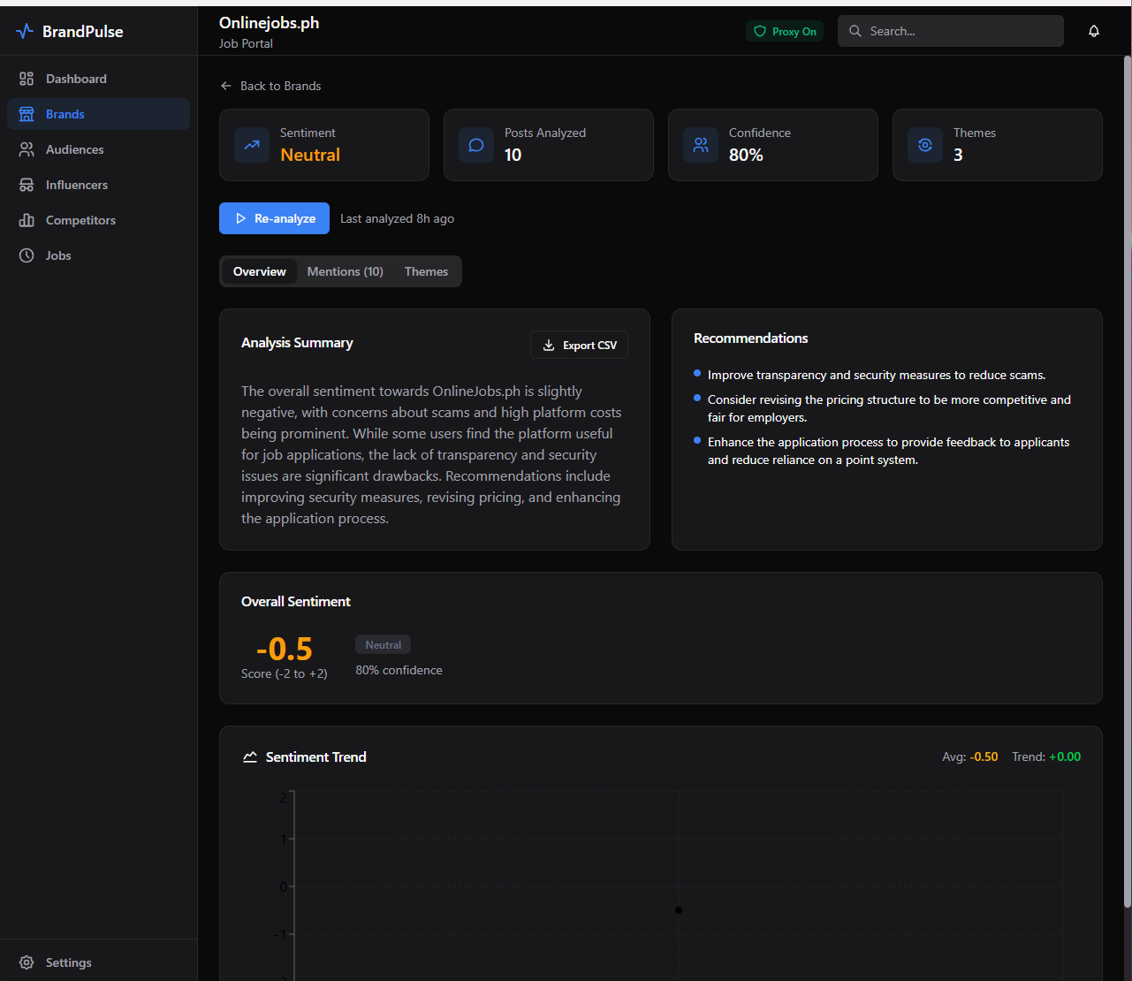Click the Confidence users icon

pyautogui.click(x=701, y=145)
